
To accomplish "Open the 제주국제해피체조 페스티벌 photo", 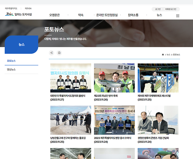I will (158, 78).
